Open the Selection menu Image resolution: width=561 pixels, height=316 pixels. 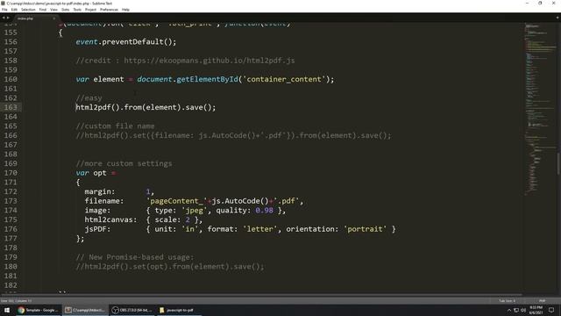pos(28,10)
